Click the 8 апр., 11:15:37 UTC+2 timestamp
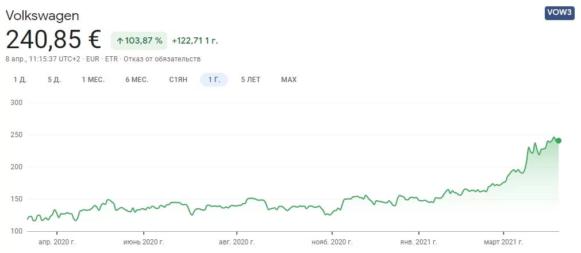 [43, 59]
